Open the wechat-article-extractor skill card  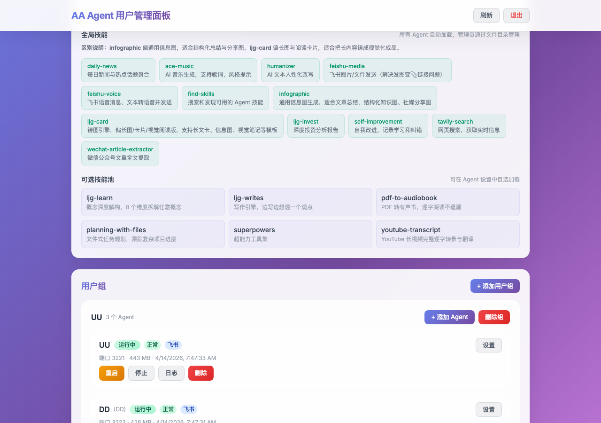[x=120, y=153]
